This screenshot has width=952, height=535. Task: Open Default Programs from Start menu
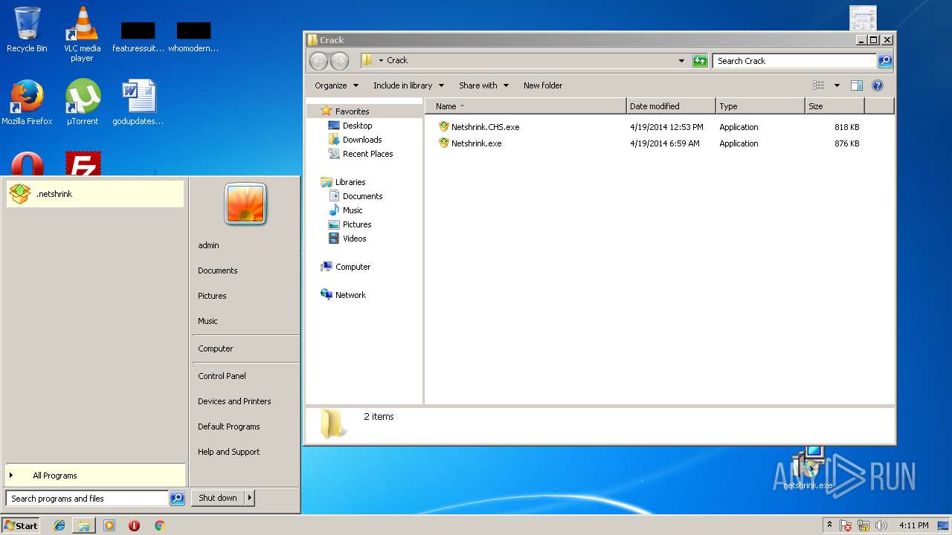229,427
